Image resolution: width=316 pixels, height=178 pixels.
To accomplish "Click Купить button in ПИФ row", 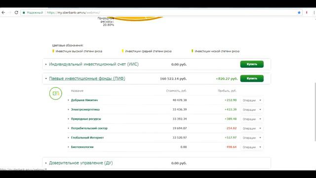I will (252, 79).
